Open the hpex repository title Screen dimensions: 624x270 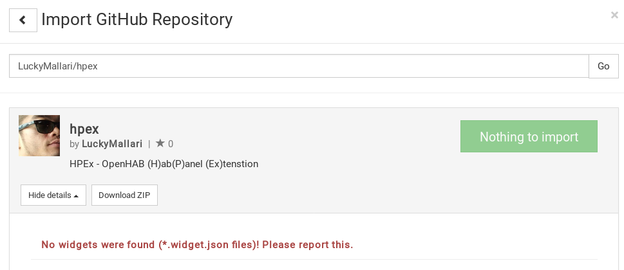[84, 129]
